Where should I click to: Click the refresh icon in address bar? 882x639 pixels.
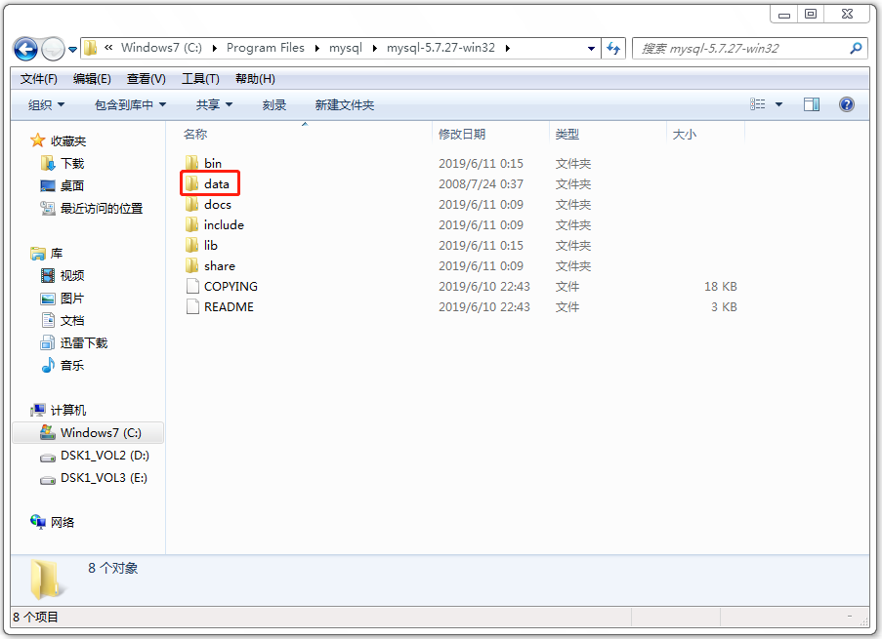pyautogui.click(x=613, y=48)
